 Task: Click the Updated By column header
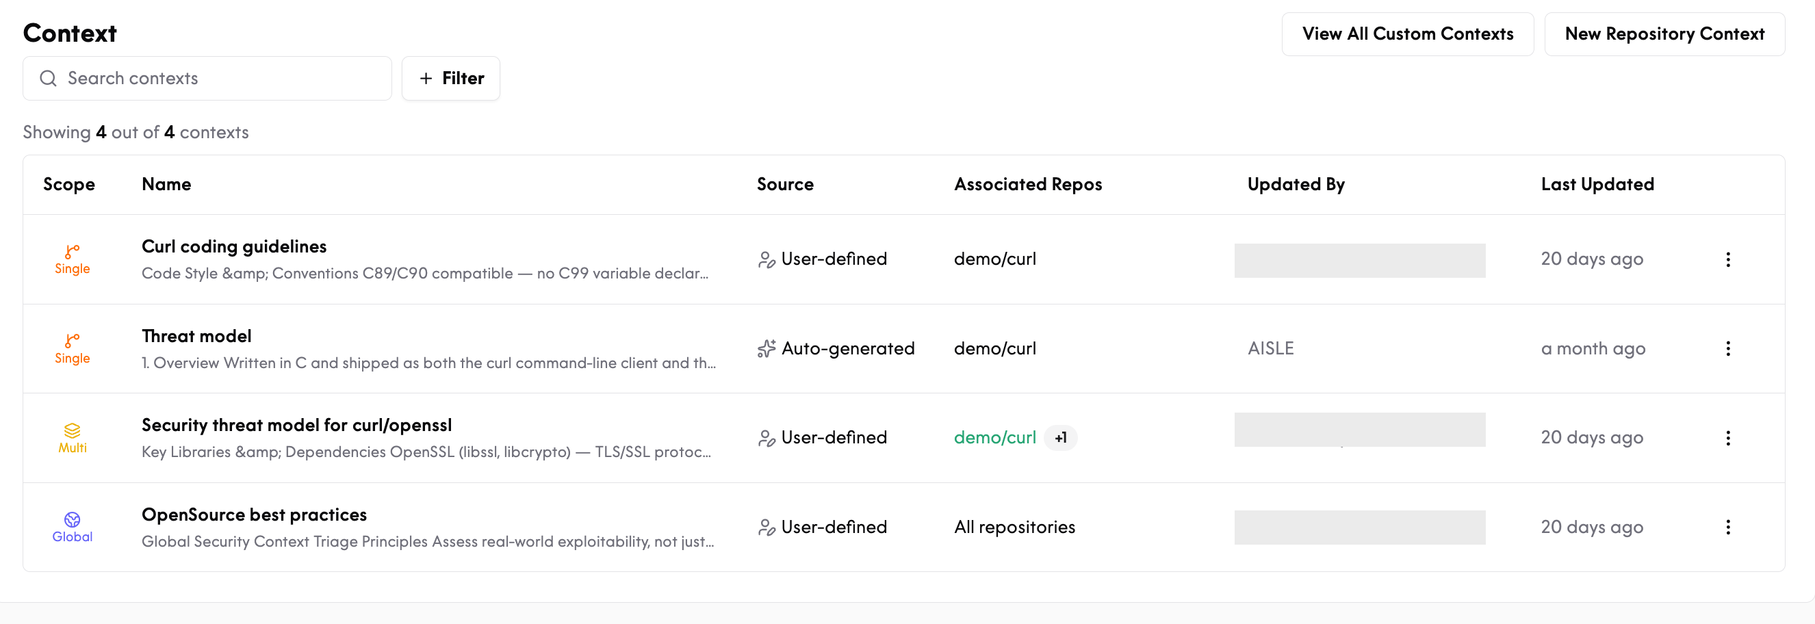(x=1296, y=185)
